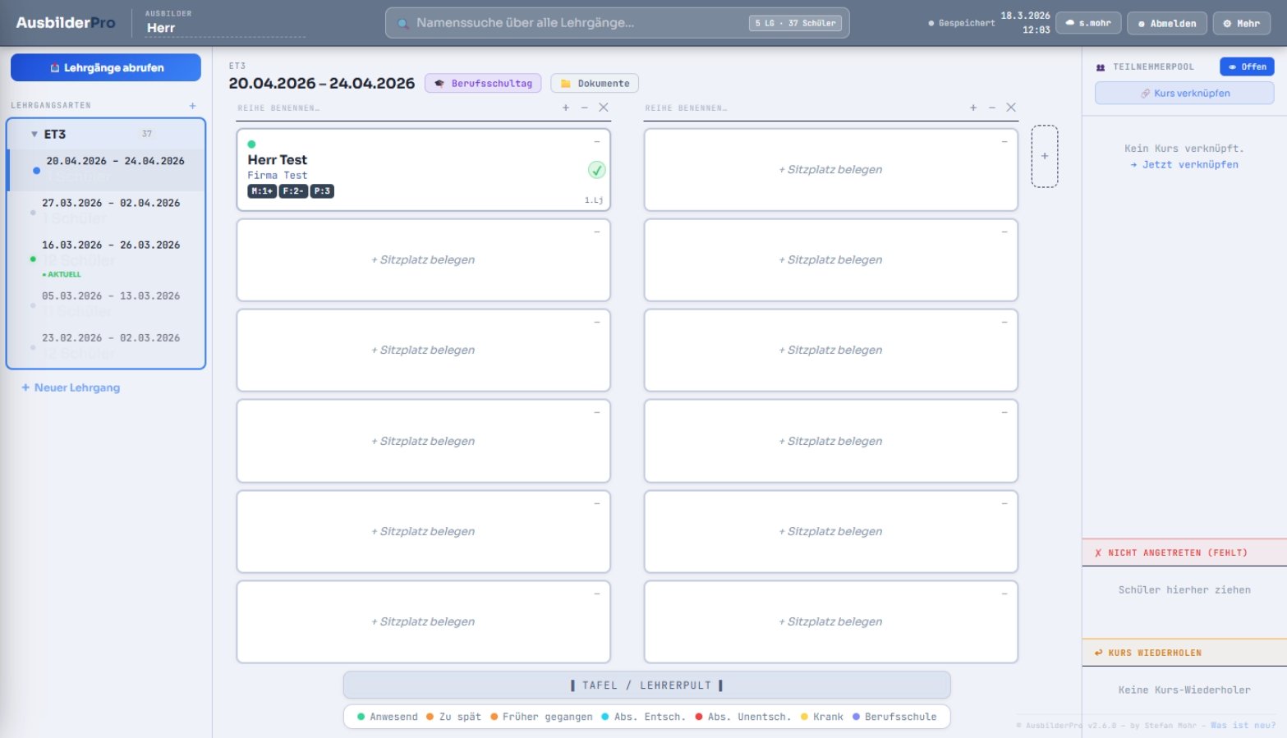Select the Krank yellow dot in the legend
This screenshot has height=738, width=1287.
(x=803, y=717)
